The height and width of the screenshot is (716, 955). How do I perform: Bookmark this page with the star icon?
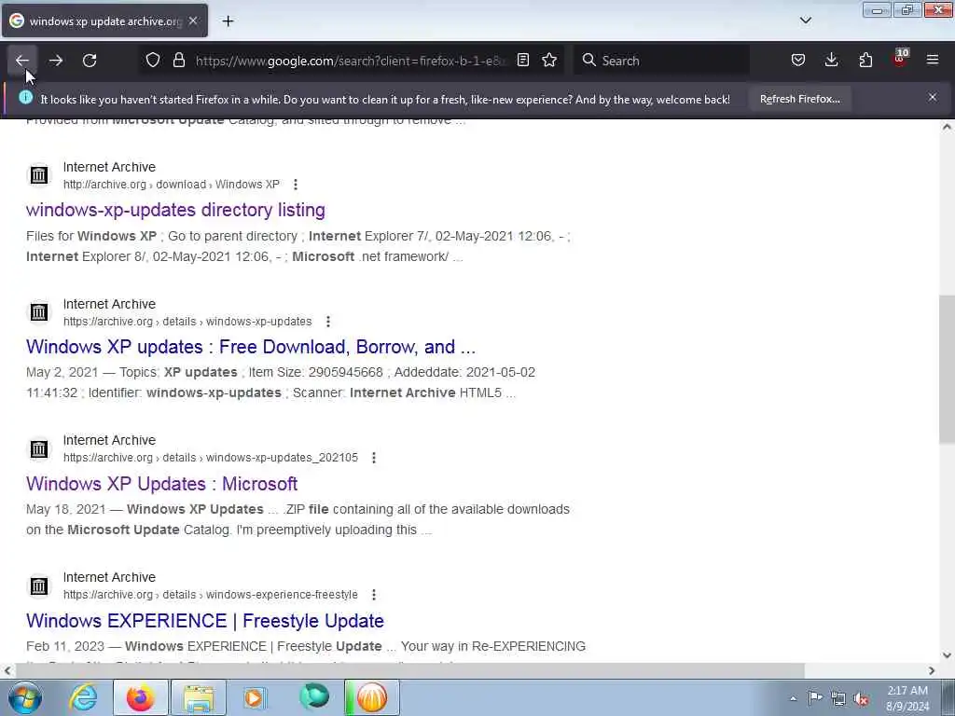[549, 61]
